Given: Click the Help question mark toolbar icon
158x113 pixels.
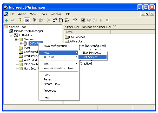Looking at the screenshot, I should click(x=75, y=20).
